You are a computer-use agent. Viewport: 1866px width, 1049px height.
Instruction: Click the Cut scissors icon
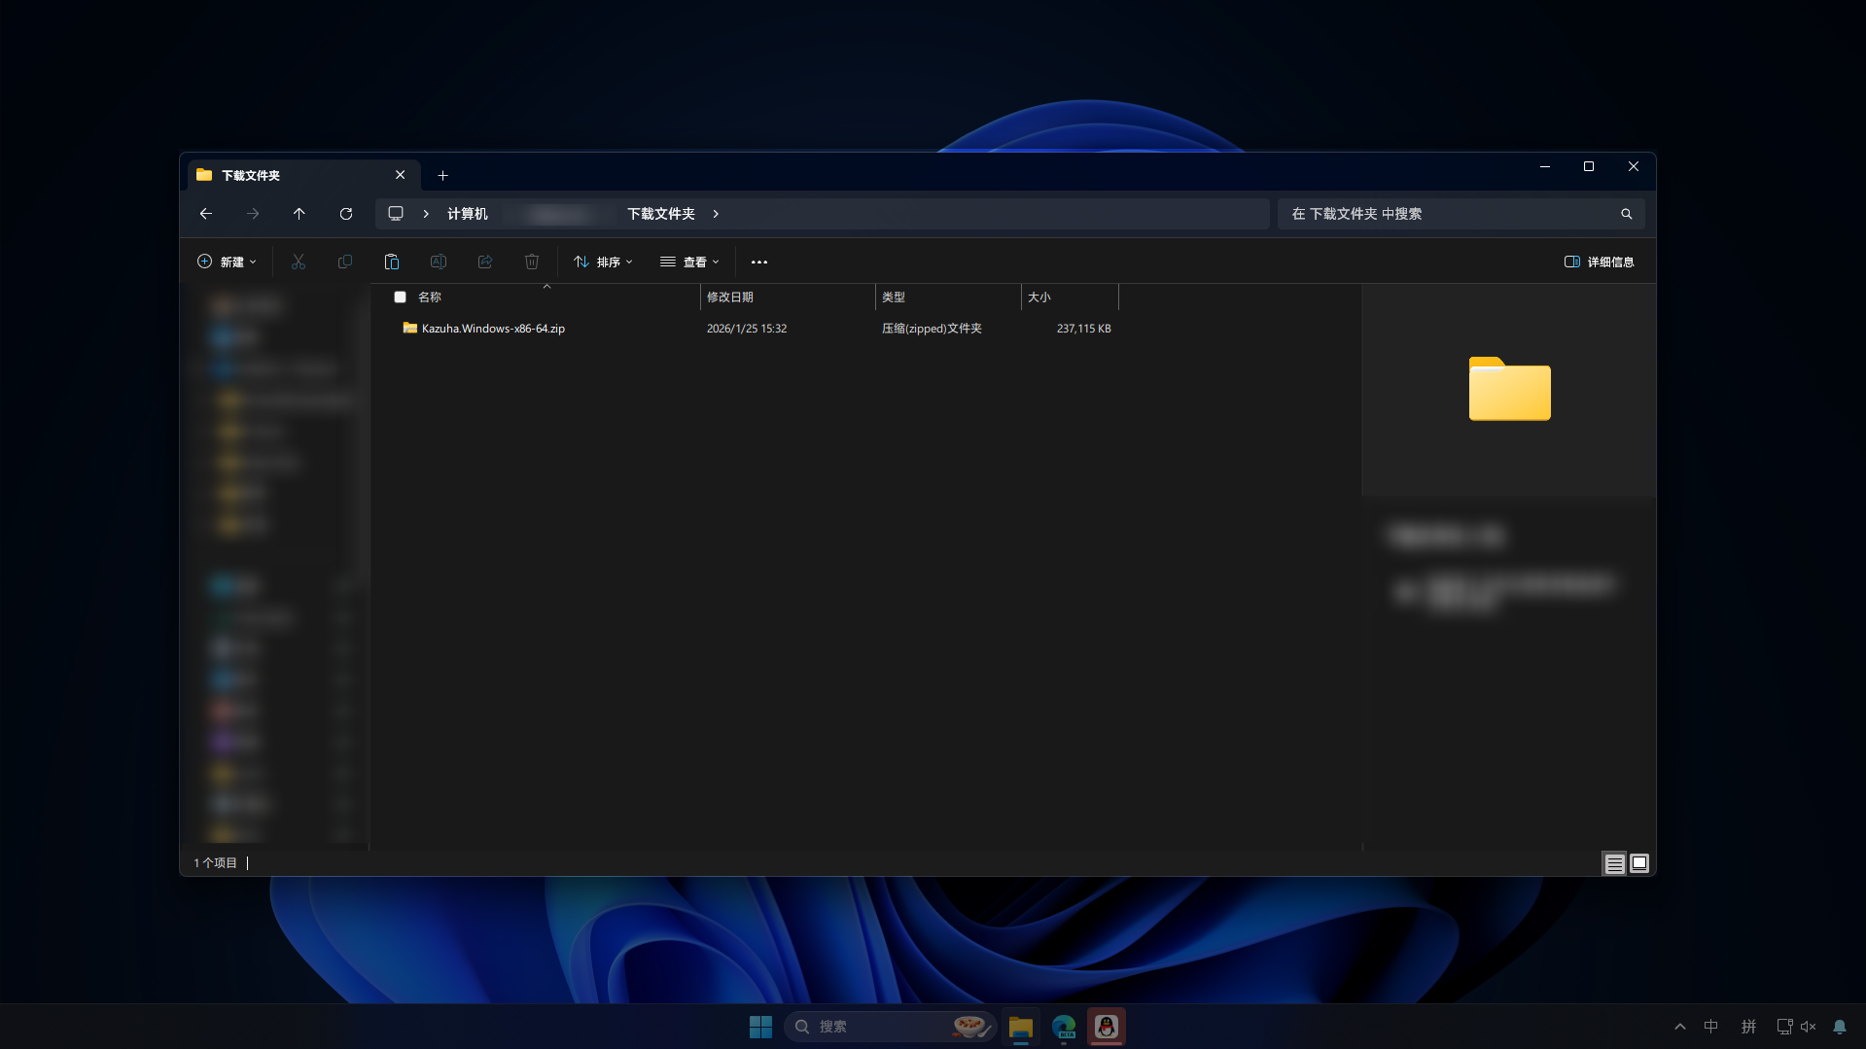pos(299,262)
